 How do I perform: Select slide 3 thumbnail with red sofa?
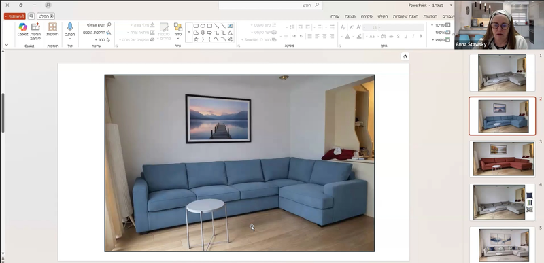coord(503,159)
